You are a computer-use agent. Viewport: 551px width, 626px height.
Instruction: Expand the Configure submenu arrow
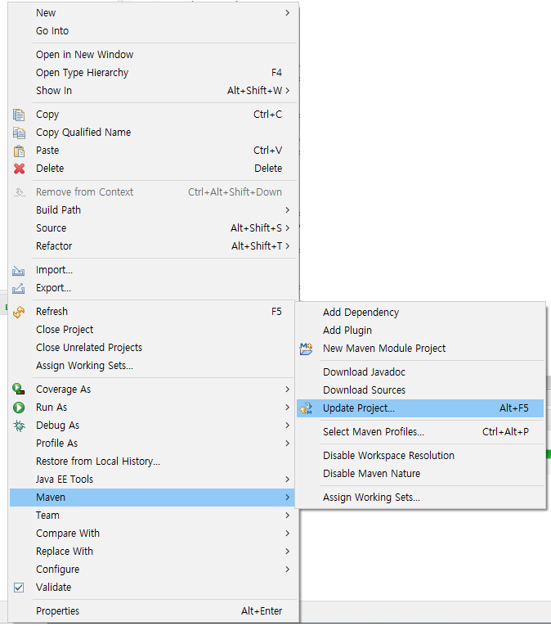(x=287, y=570)
